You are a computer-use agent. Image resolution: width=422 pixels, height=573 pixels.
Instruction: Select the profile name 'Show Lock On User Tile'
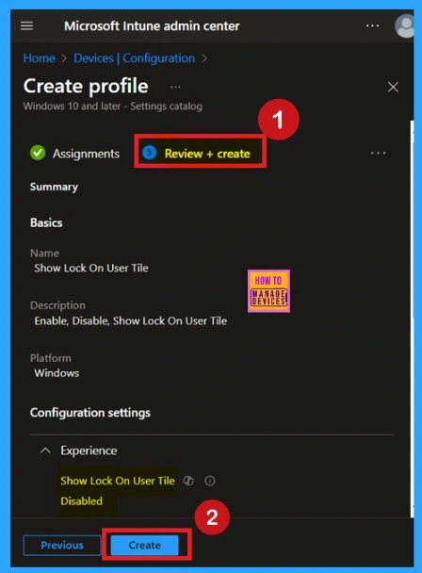click(91, 268)
